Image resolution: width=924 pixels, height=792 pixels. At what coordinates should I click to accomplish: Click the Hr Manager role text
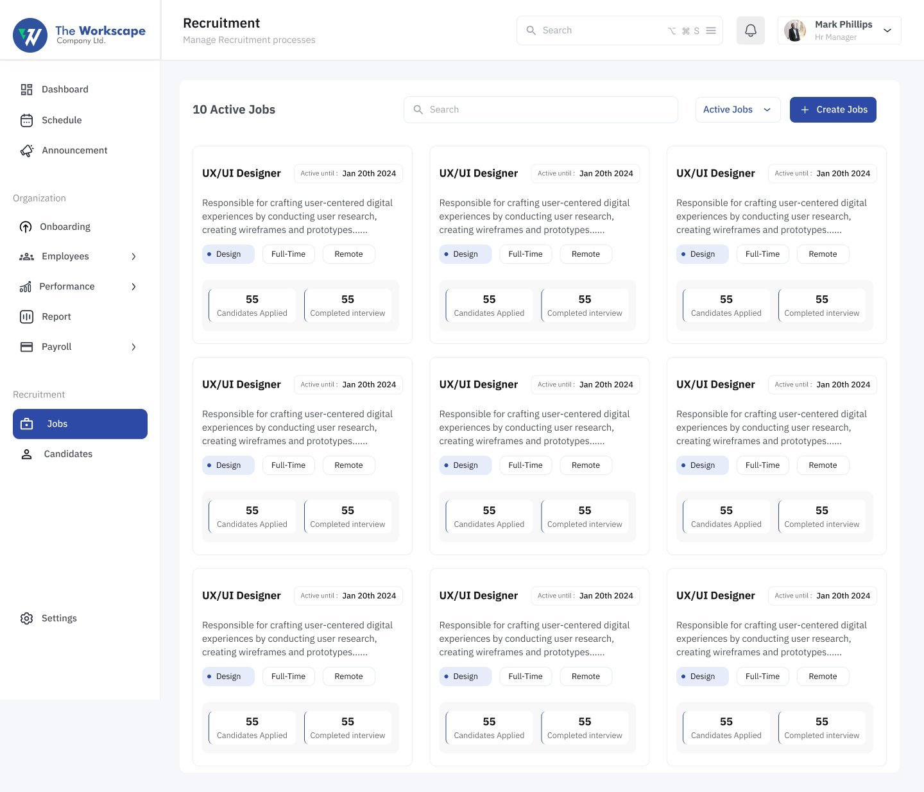[x=835, y=37]
